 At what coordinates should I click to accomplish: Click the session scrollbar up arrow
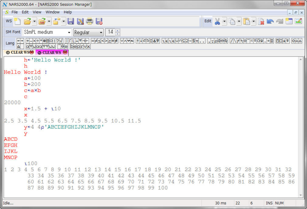pos(301,59)
